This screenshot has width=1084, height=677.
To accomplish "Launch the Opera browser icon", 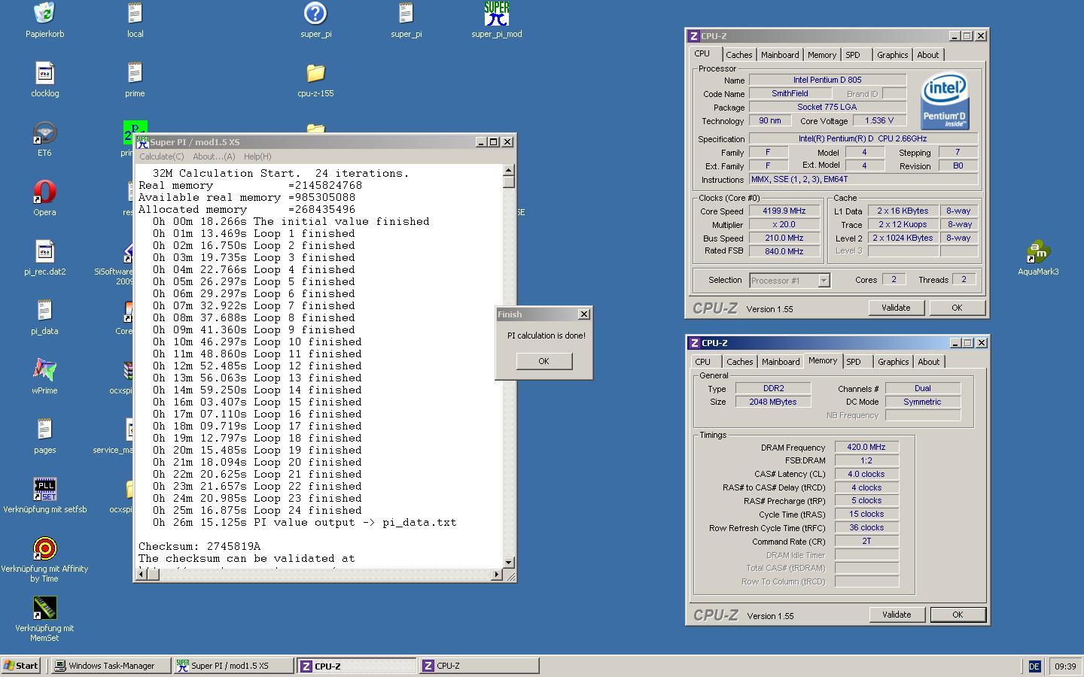I will [x=44, y=192].
